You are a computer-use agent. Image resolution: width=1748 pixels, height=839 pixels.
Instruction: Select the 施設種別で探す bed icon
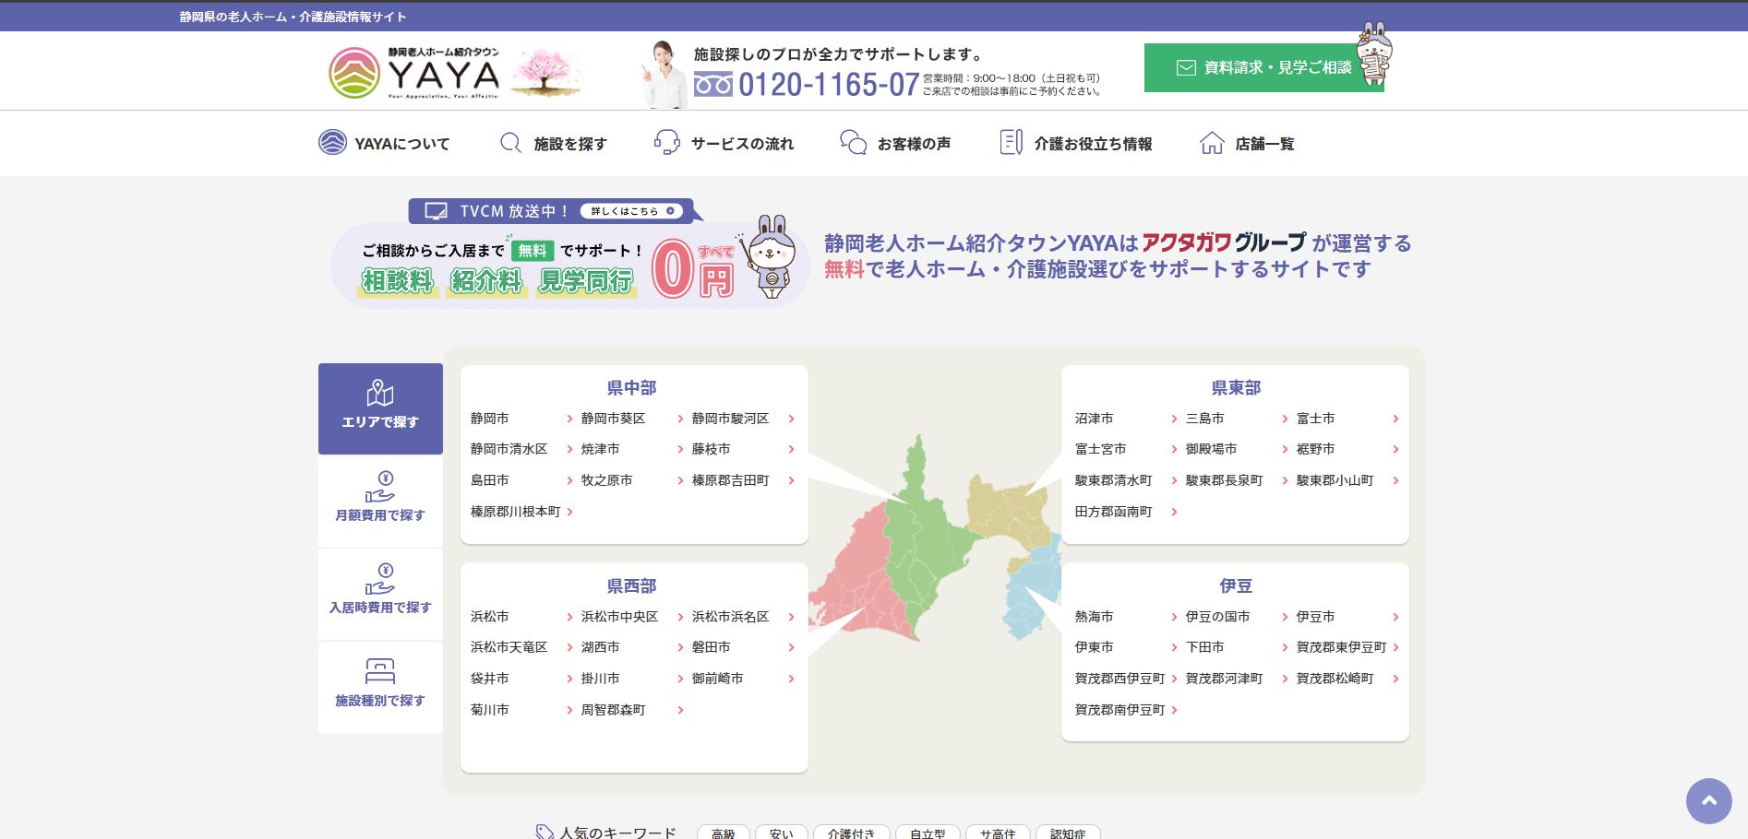point(379,670)
